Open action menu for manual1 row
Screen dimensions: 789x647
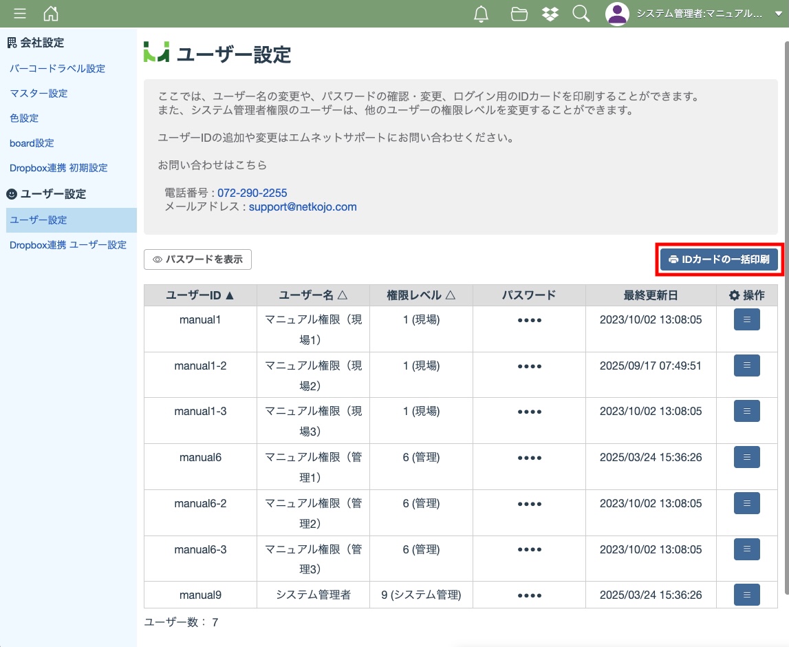click(x=746, y=319)
